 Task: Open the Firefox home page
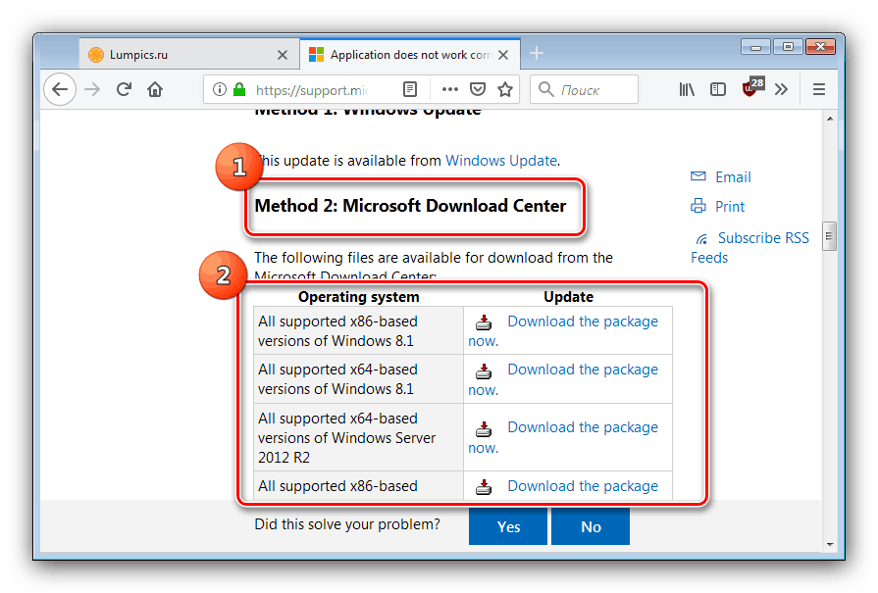(x=155, y=89)
